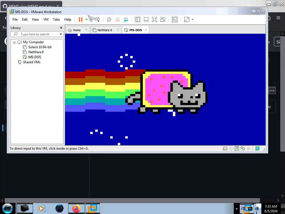
Task: Click the browser horizontal scrollbar behind VMware
Action: click(132, 200)
